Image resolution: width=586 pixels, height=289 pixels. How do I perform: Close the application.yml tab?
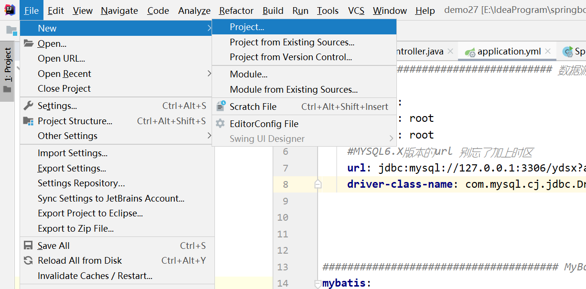click(548, 51)
